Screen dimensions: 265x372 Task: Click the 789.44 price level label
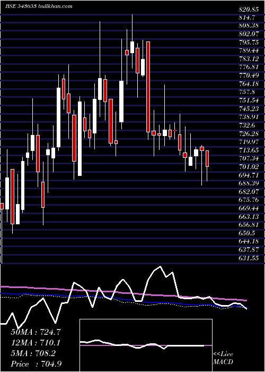pos(248,50)
